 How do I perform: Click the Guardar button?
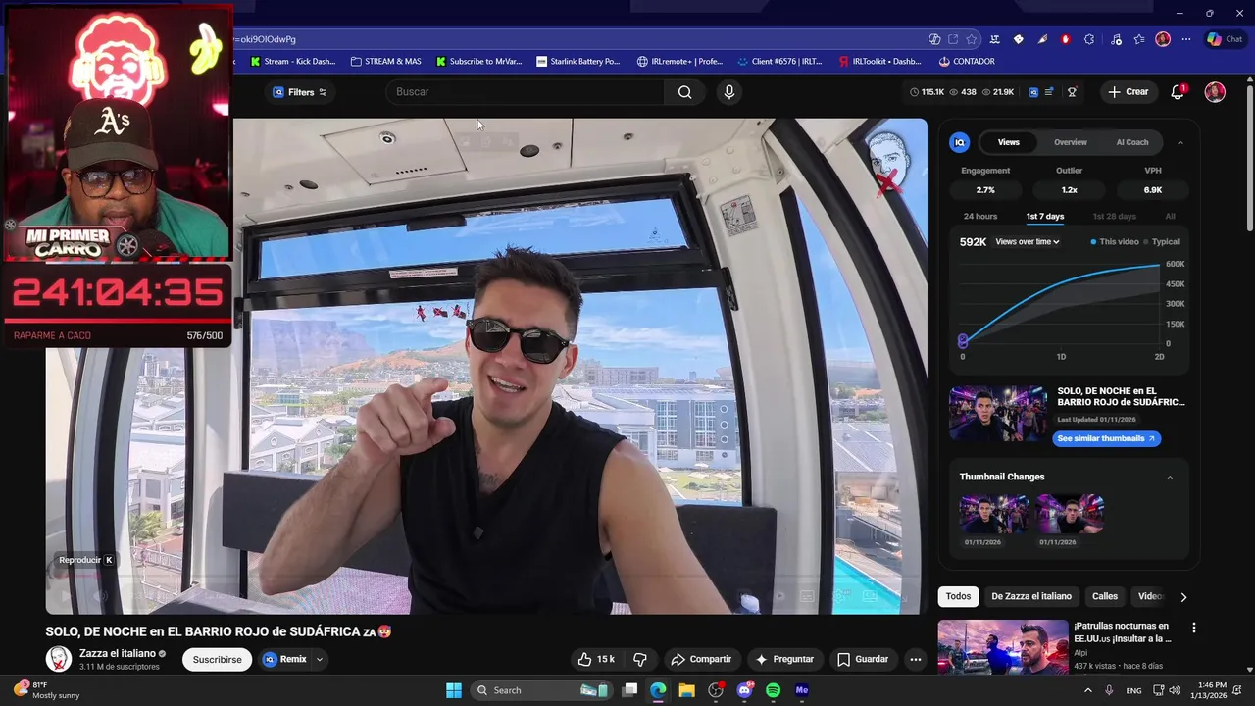click(x=862, y=659)
